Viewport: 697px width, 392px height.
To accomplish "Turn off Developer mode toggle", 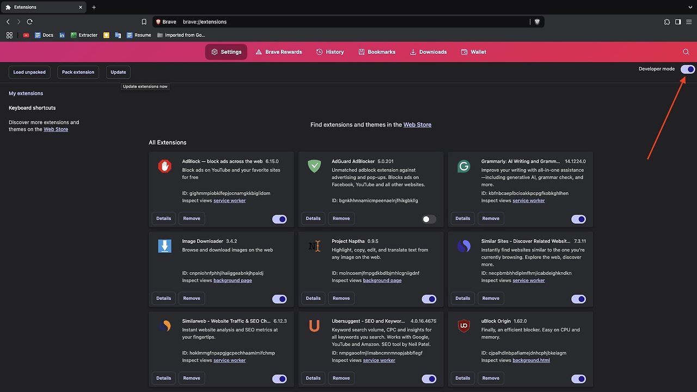I will click(688, 69).
